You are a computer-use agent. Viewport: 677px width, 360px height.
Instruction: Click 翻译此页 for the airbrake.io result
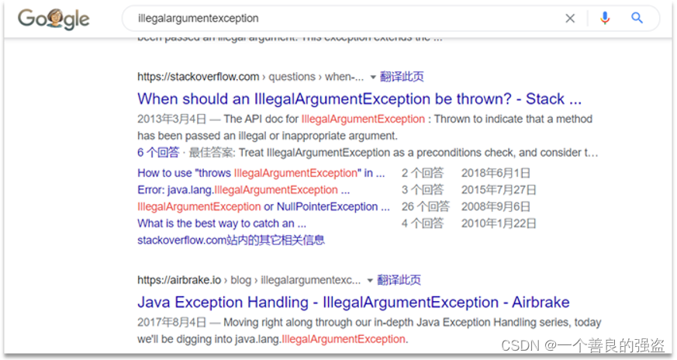coord(399,279)
